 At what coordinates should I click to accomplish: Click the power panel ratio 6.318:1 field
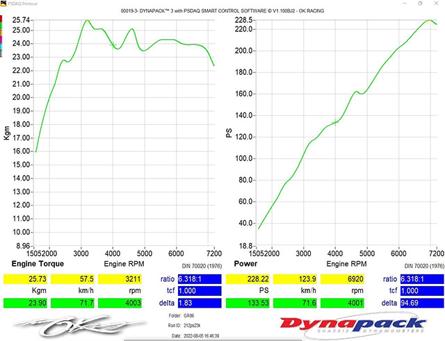pyautogui.click(x=422, y=279)
